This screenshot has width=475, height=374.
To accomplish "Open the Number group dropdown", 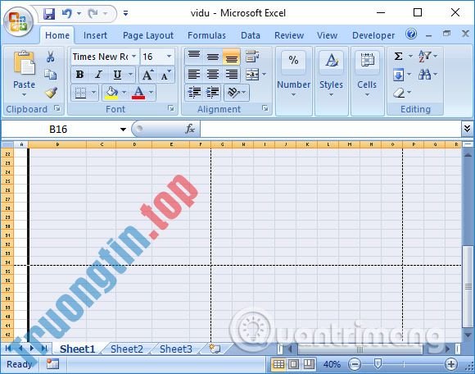I will tap(293, 81).
